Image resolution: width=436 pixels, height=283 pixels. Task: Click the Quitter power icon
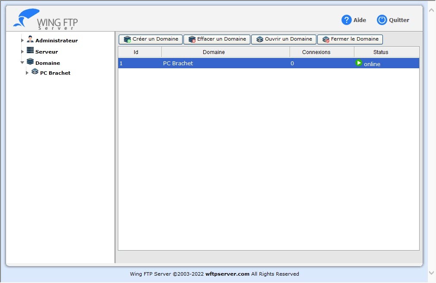[x=382, y=20]
